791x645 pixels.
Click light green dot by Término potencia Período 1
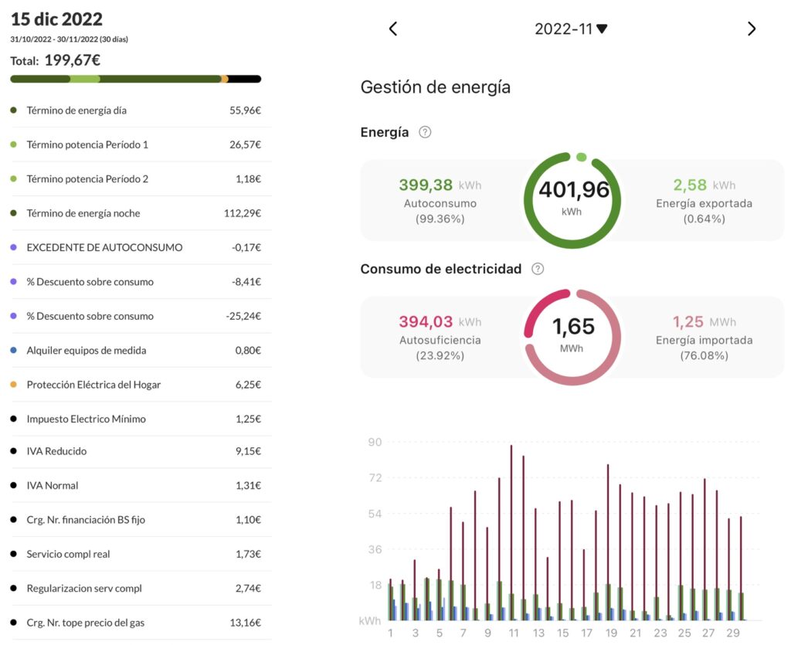[x=14, y=145]
